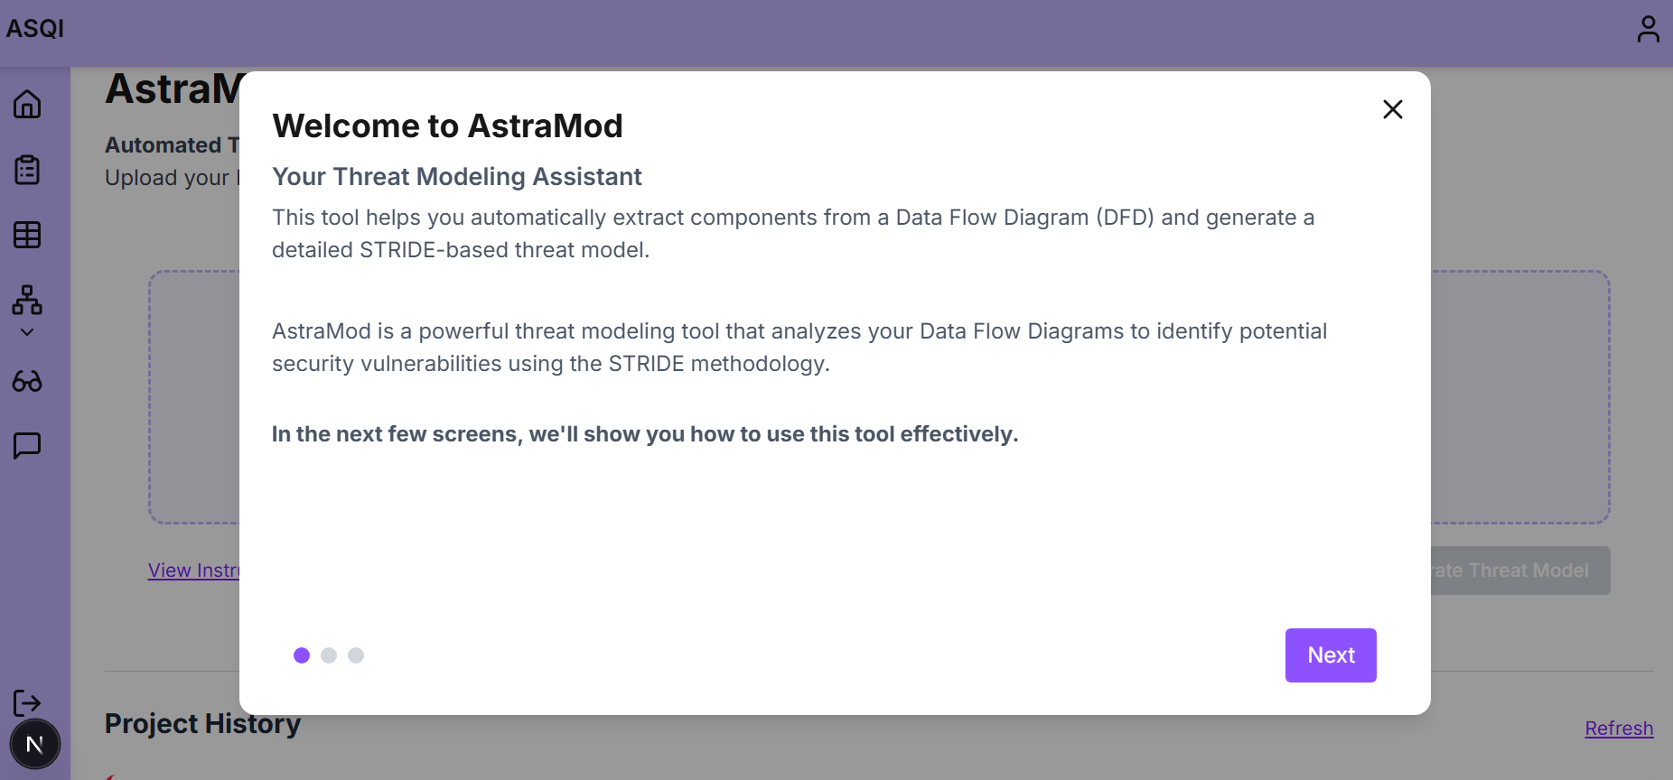The width and height of the screenshot is (1673, 780).
Task: Click the glasses icon in sidebar
Action: coord(27,381)
